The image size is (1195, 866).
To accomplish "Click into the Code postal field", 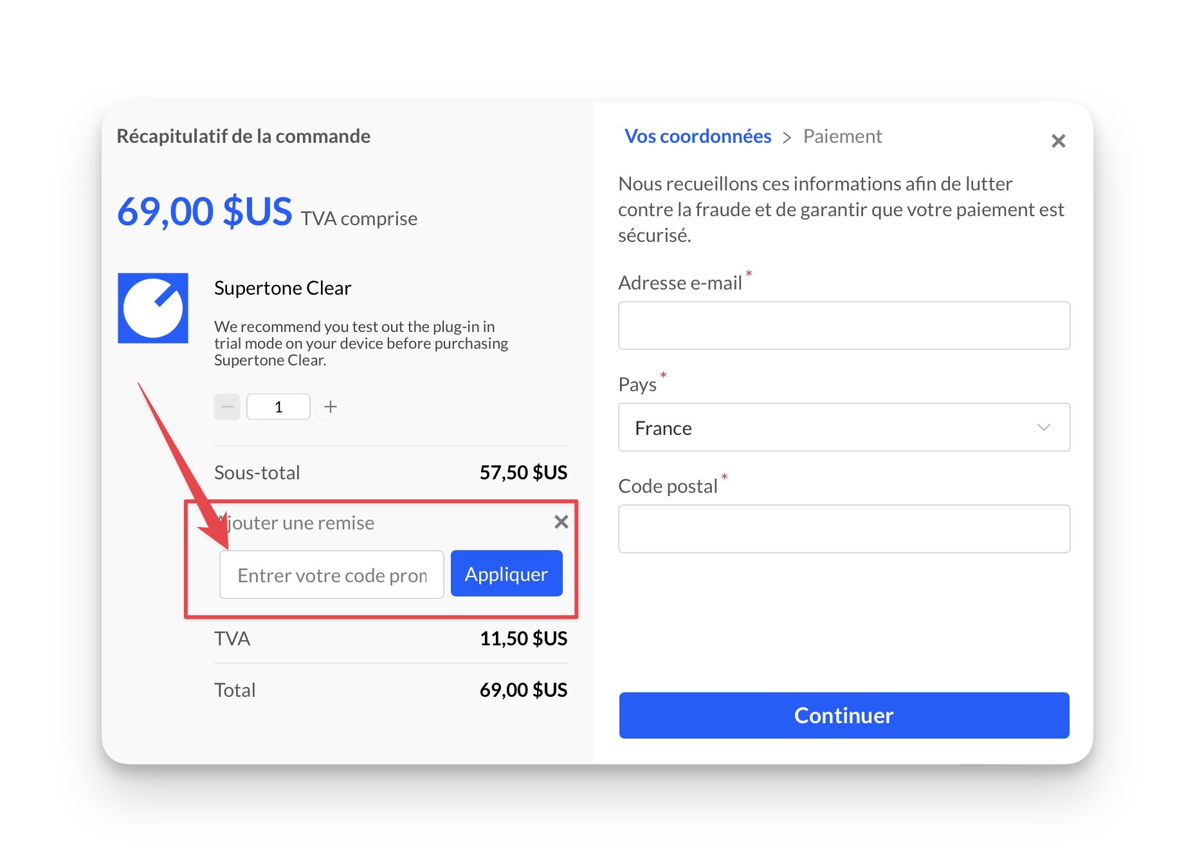I will (843, 529).
